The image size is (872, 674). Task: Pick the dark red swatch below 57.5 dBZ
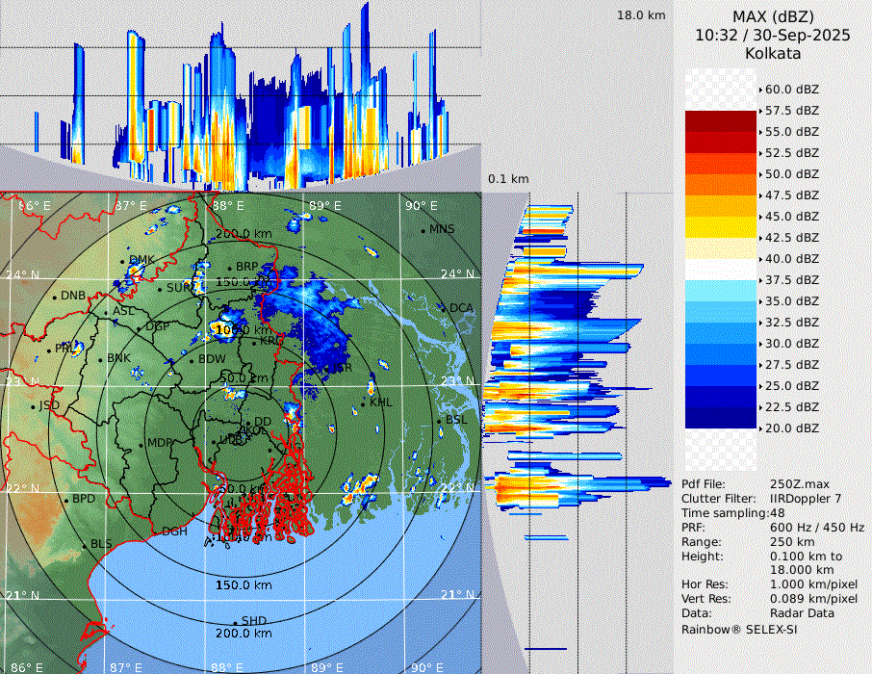[x=722, y=121]
